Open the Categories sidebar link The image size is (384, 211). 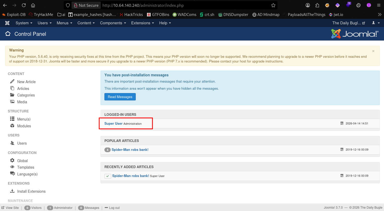(x=26, y=95)
